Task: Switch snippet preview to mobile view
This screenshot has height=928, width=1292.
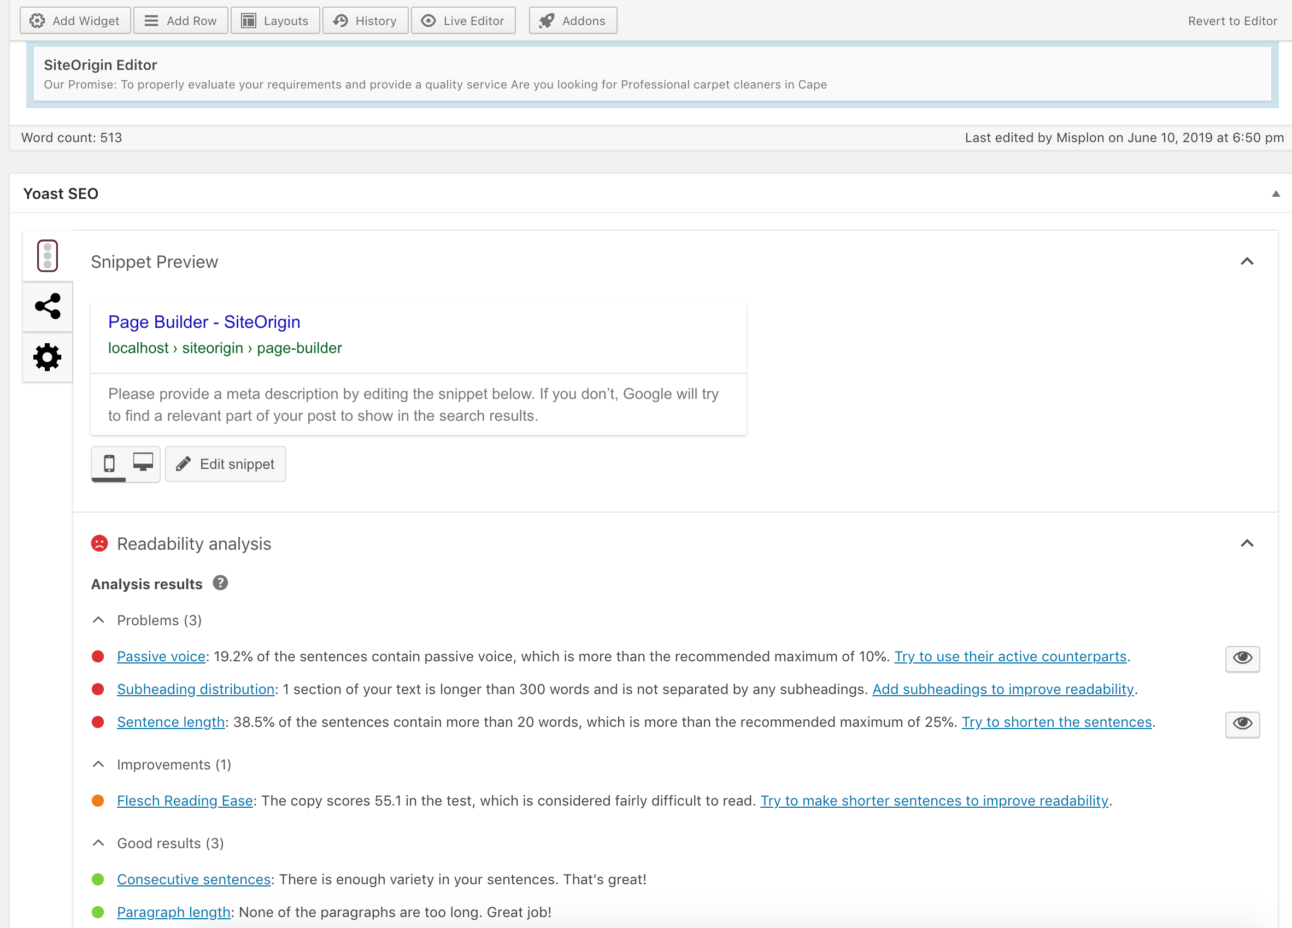Action: (x=109, y=463)
